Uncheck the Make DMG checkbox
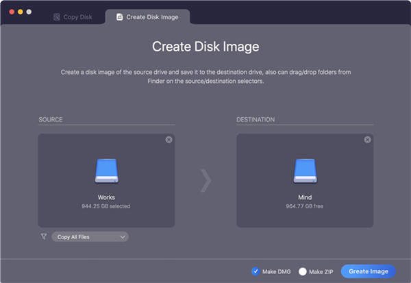 [256, 271]
